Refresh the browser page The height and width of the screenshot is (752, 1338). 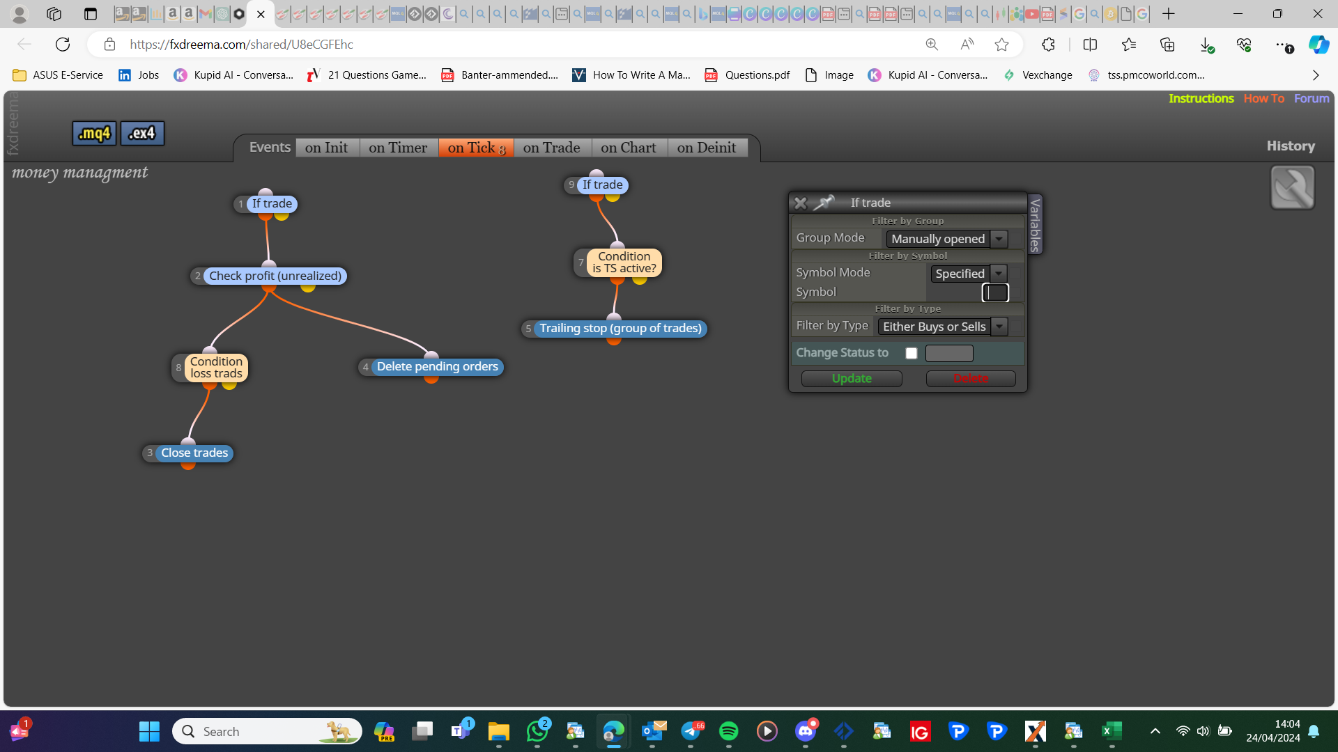point(63,45)
